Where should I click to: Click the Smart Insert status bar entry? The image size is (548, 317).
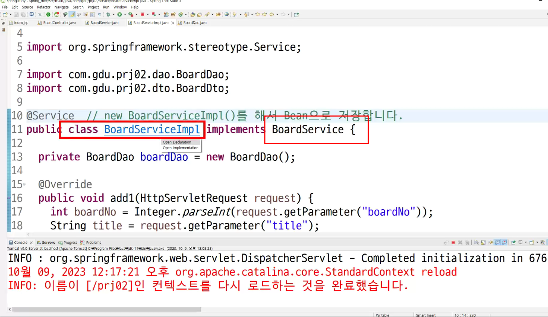426,315
